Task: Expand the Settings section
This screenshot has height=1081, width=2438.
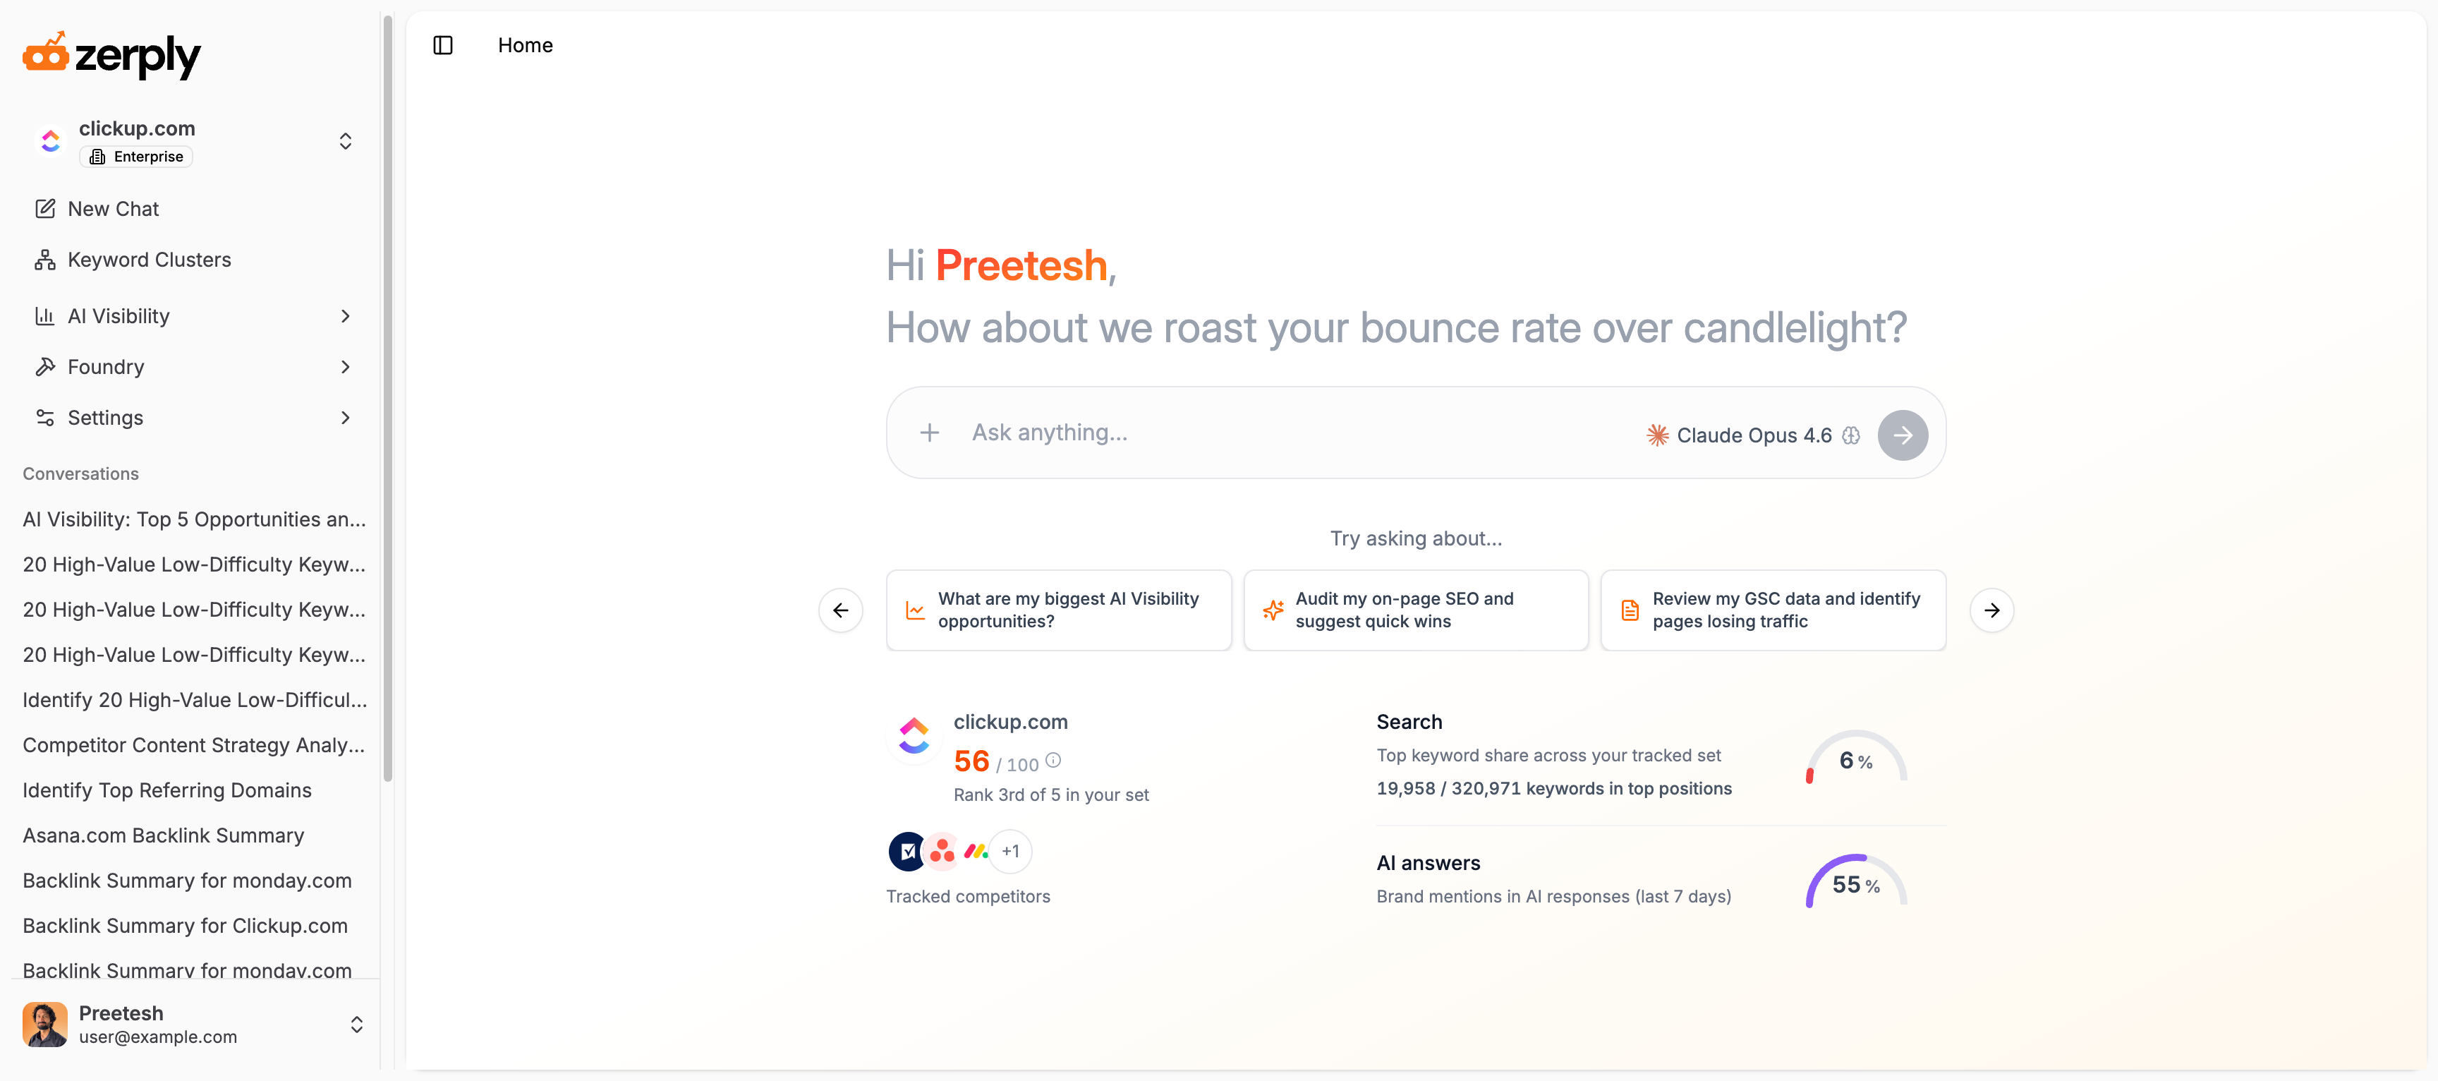Action: point(193,418)
